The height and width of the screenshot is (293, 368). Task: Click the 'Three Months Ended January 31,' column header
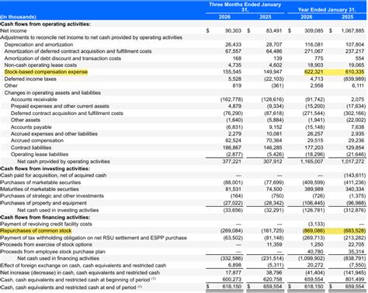pyautogui.click(x=245, y=7)
